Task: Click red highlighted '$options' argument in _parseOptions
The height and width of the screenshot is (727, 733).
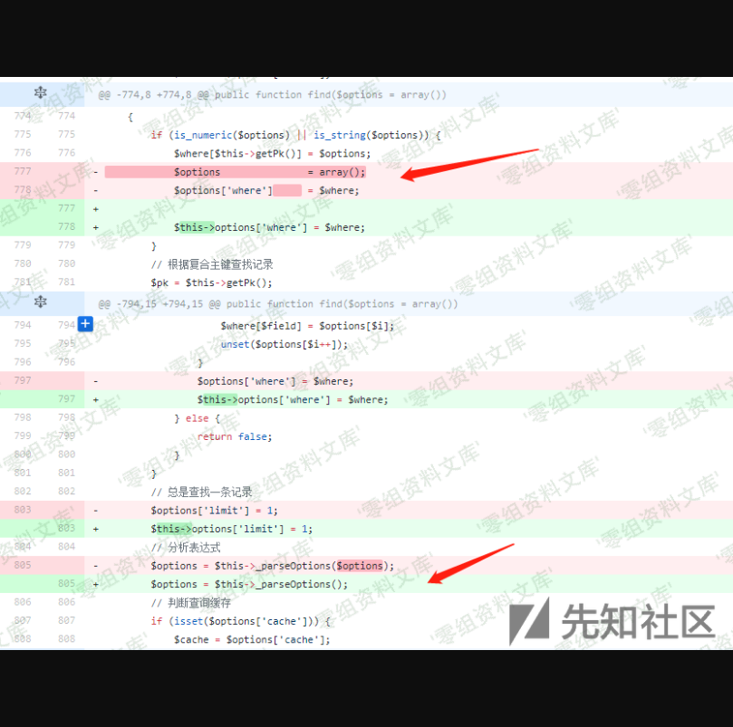Action: [361, 566]
